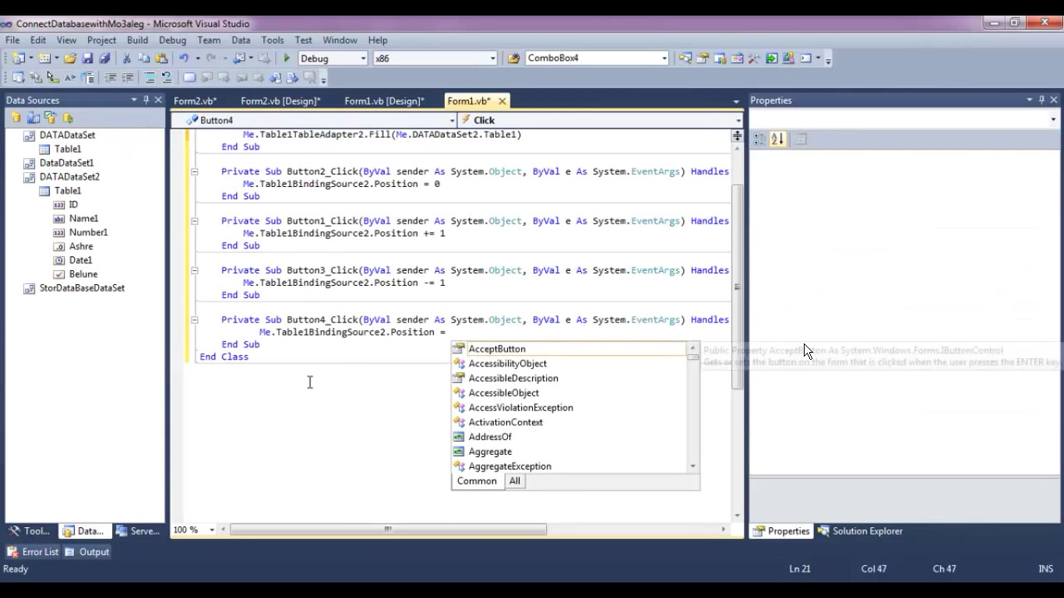The width and height of the screenshot is (1064, 598).
Task: Click the horizontal scrollbar of code editor
Action: tap(388, 529)
